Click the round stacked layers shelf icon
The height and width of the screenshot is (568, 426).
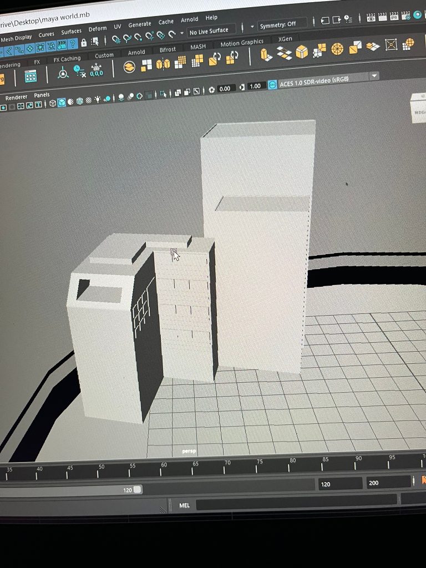(129, 67)
